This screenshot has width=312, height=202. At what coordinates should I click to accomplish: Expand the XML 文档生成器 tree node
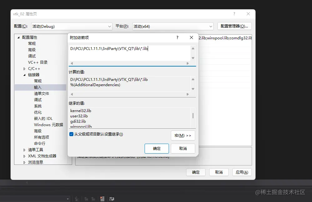pyautogui.click(x=24, y=156)
